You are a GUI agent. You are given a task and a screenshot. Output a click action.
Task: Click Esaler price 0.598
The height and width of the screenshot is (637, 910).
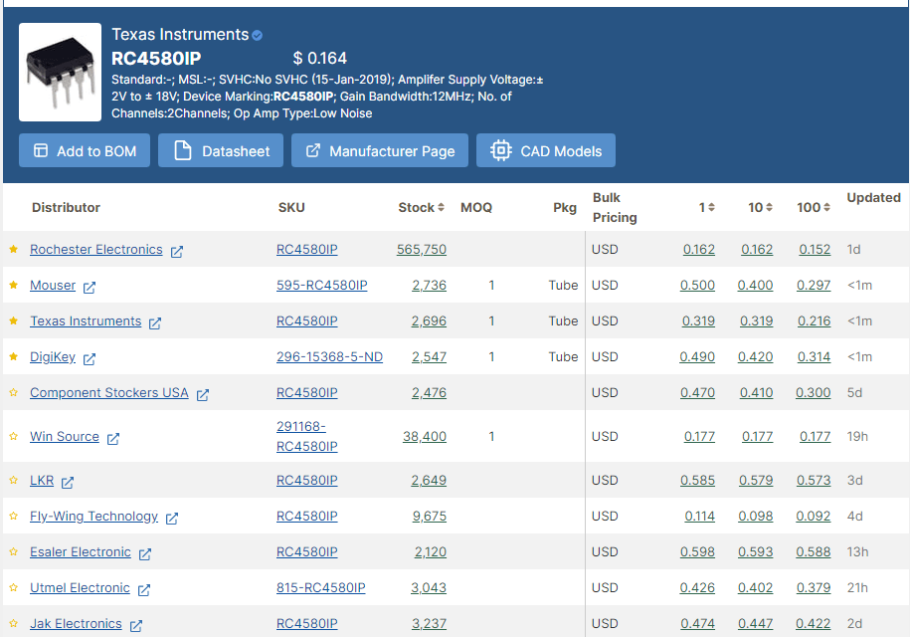[x=697, y=551]
